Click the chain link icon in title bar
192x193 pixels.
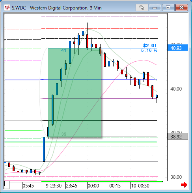[x=142, y=8]
